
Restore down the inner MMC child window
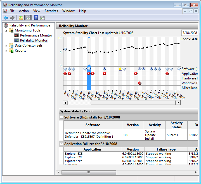tap(191, 11)
